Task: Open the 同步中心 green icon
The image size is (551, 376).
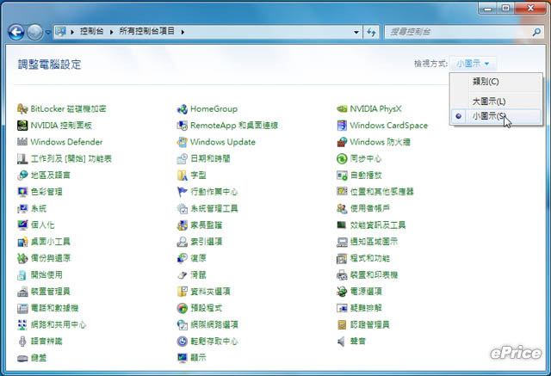Action: pyautogui.click(x=342, y=158)
